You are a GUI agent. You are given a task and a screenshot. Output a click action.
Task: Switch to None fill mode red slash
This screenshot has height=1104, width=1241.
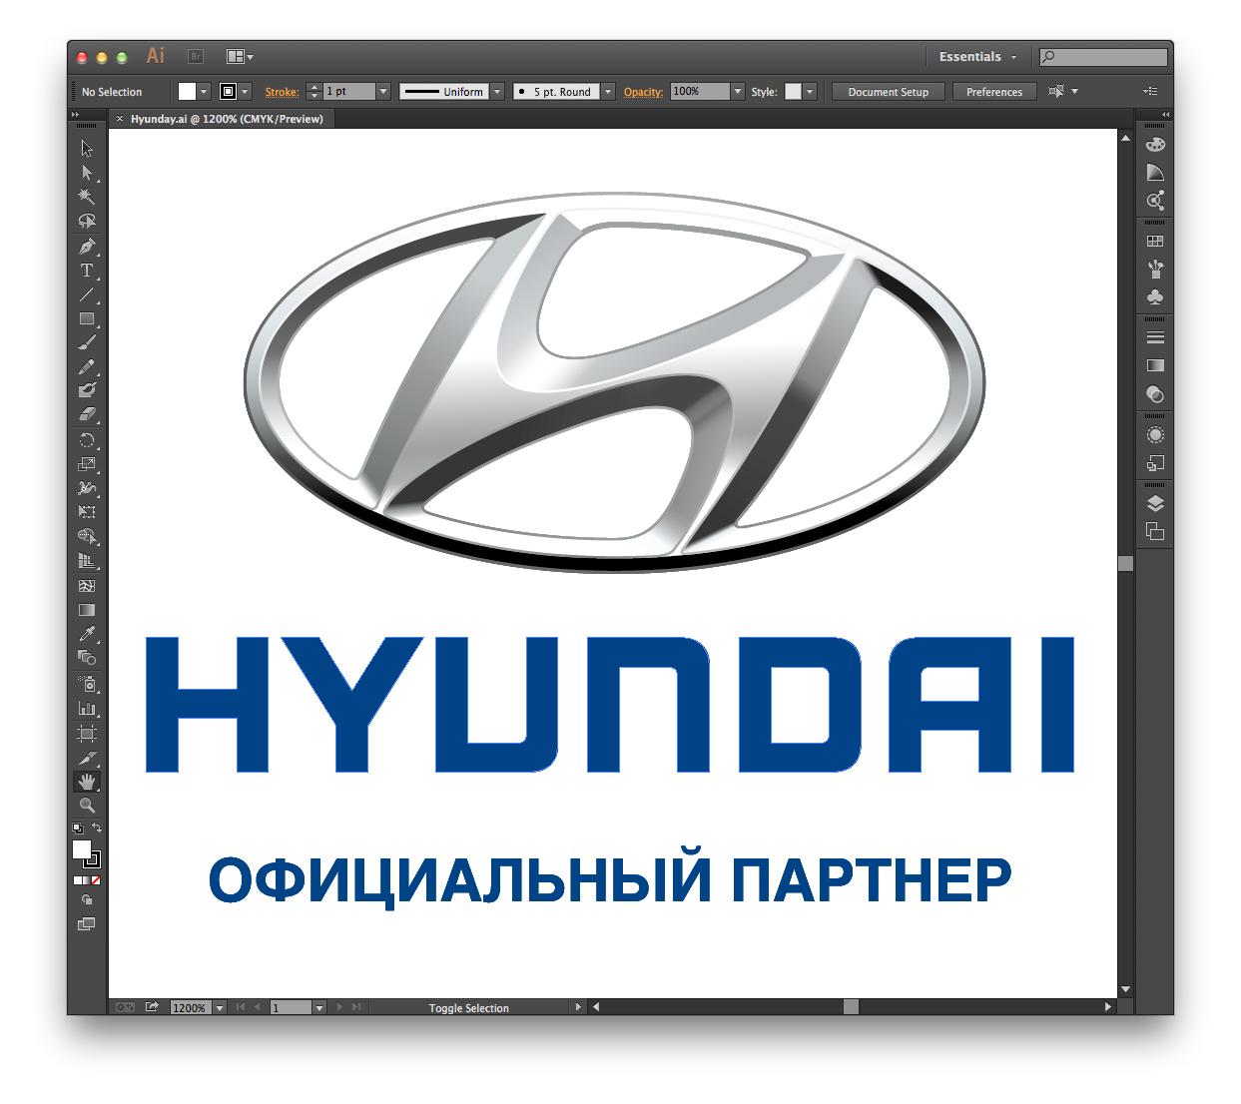click(96, 880)
